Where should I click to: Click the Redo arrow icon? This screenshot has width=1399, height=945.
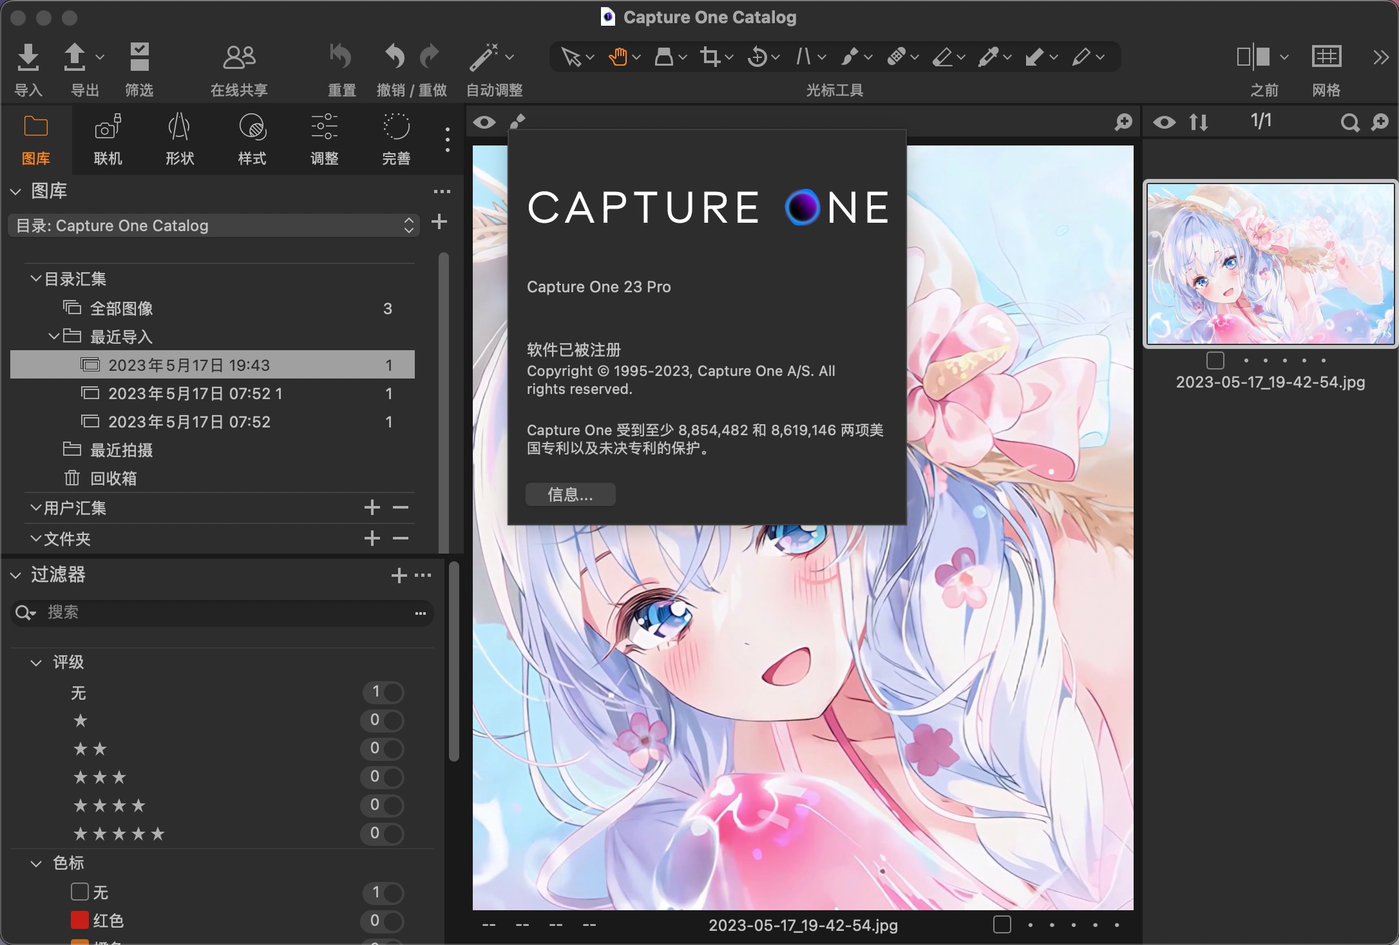coord(430,57)
